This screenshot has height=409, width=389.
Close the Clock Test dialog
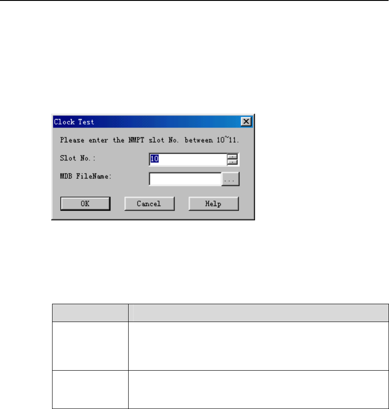[x=246, y=122]
